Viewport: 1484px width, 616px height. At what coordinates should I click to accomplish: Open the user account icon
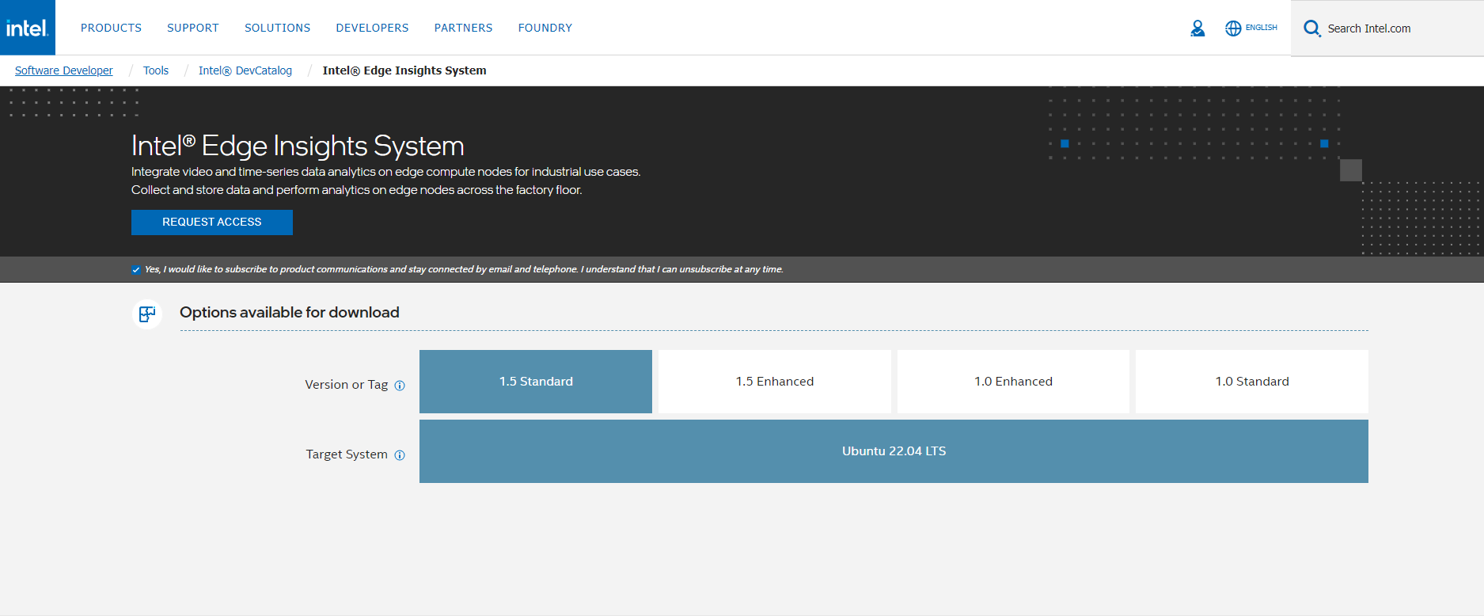coord(1197,29)
